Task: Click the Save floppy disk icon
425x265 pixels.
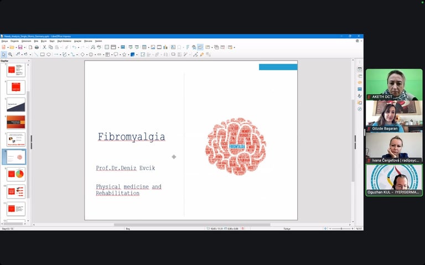Action: click(x=20, y=47)
